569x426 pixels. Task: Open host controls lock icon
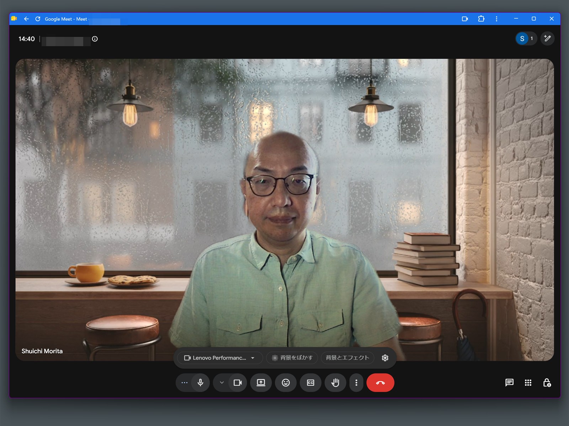[x=547, y=383]
